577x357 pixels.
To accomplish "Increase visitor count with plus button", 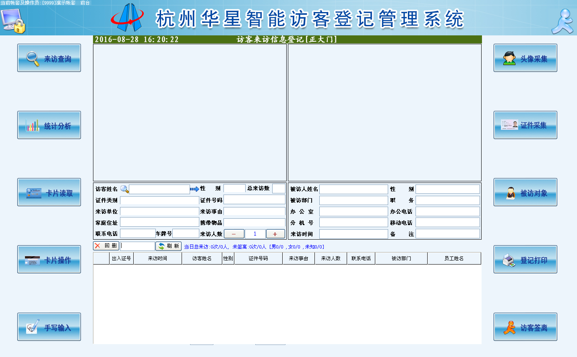I will [x=275, y=234].
